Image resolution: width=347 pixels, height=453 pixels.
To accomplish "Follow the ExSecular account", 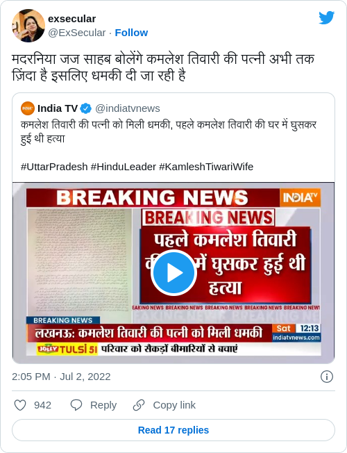I will 131,33.
